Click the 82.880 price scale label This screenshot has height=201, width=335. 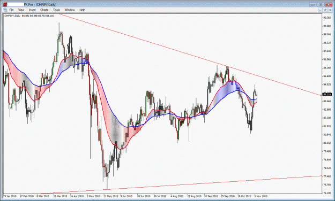(x=327, y=110)
